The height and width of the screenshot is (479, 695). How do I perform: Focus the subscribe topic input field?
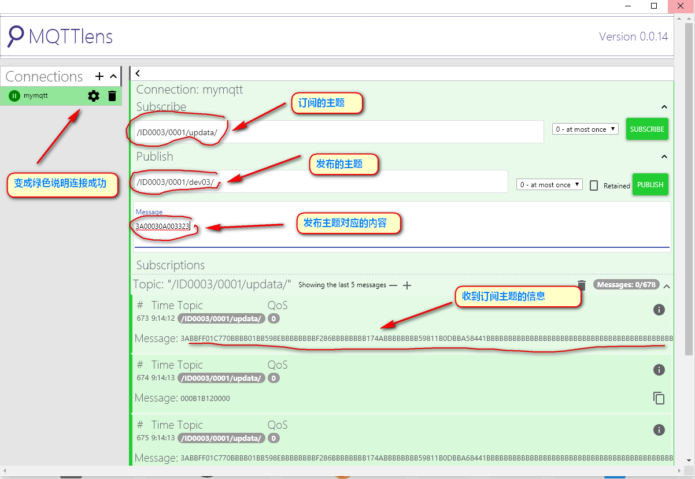tap(338, 132)
